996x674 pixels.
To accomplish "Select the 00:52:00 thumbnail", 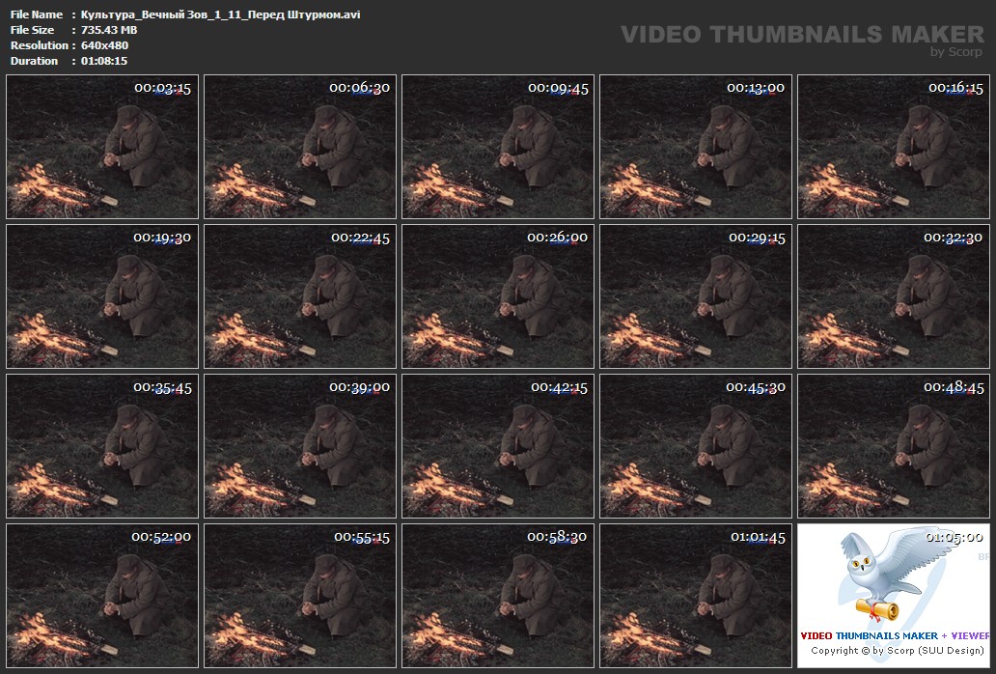I will [x=102, y=596].
